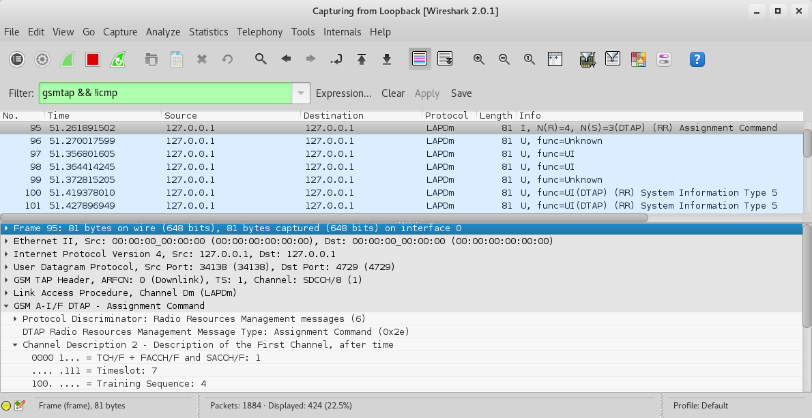Edit display filters icon
The height and width of the screenshot is (418, 812).
pyautogui.click(x=613, y=59)
